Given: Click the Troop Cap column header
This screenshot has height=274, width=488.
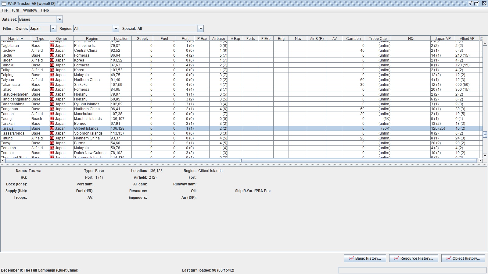Looking at the screenshot, I should tap(378, 38).
